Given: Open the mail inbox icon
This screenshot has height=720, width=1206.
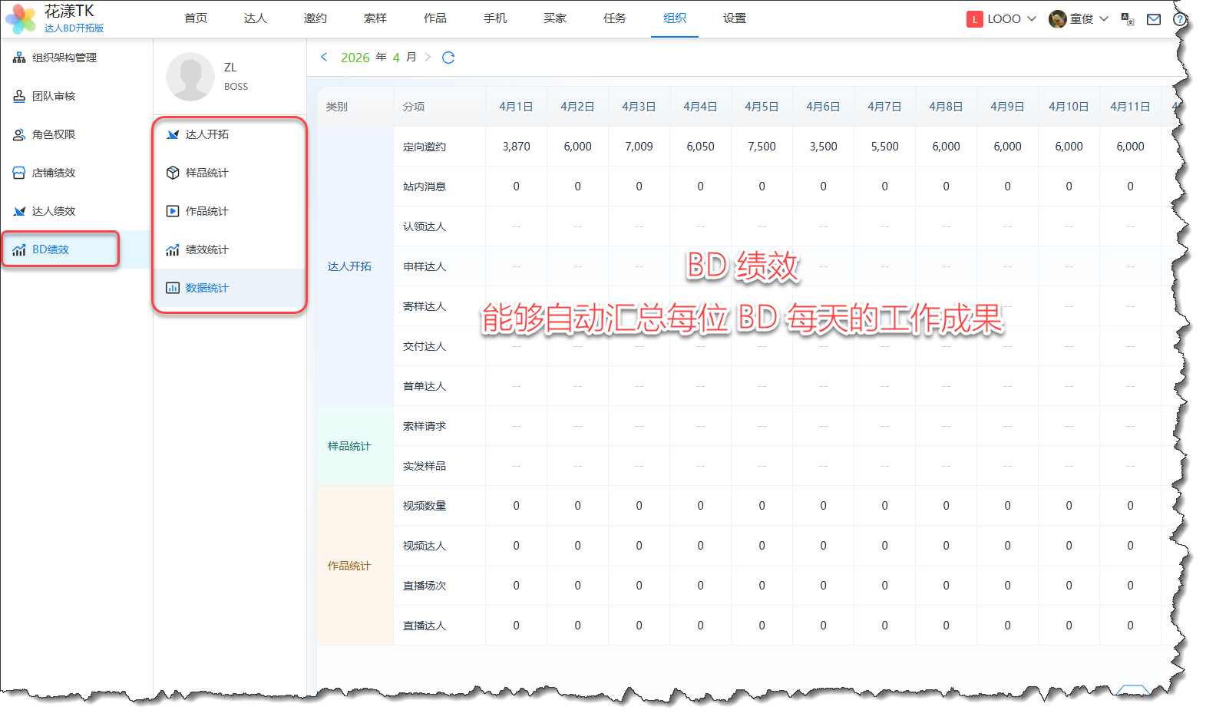Looking at the screenshot, I should tap(1153, 19).
